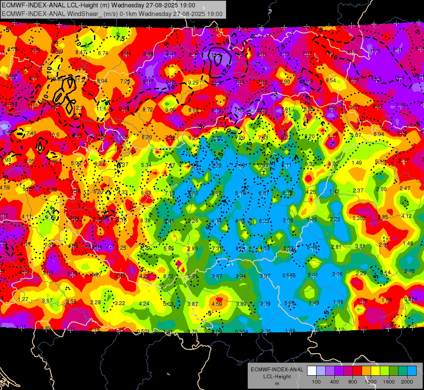Select the 2.00 grid value on the map
The height and width of the screenshot is (390, 424).
pos(381,189)
